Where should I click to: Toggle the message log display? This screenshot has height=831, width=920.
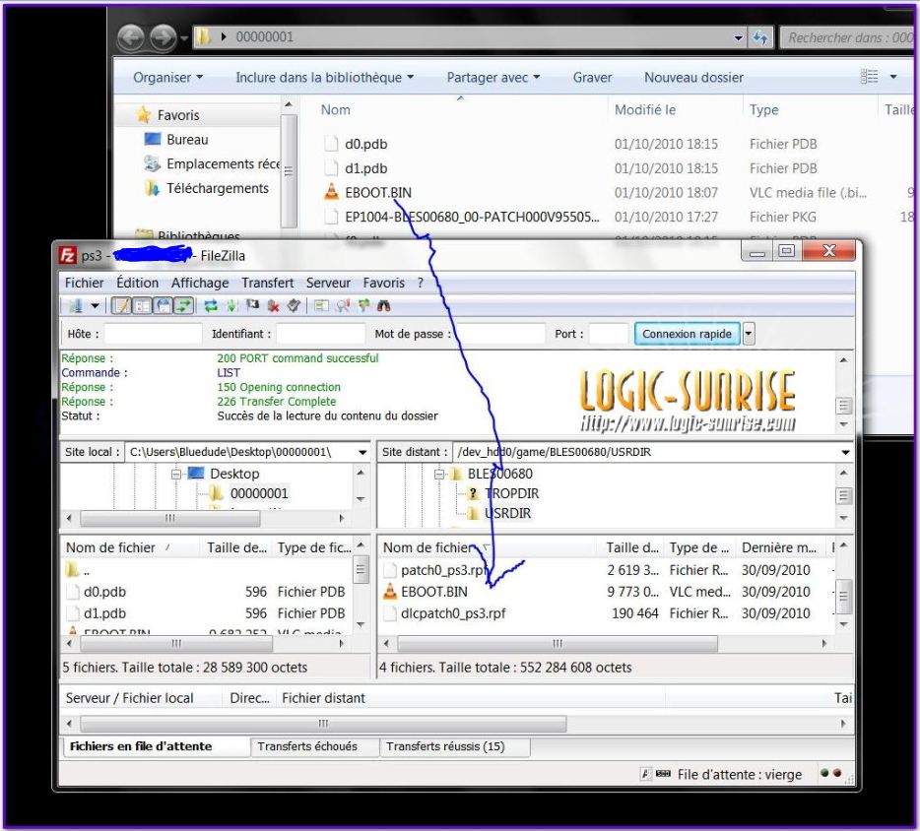point(120,305)
